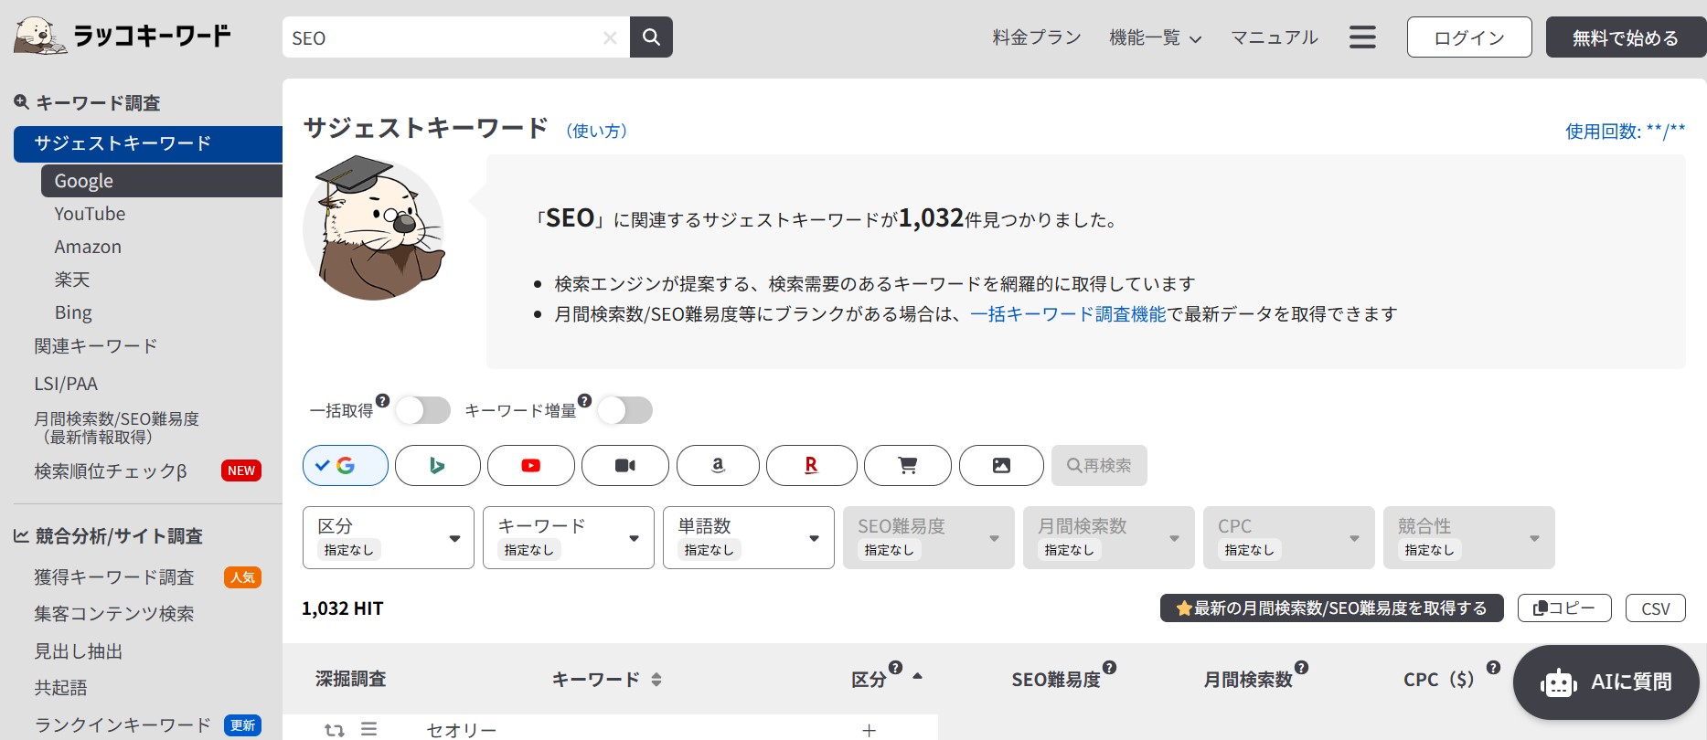Click the コピー button
Viewport: 1707px width, 740px height.
tap(1564, 608)
